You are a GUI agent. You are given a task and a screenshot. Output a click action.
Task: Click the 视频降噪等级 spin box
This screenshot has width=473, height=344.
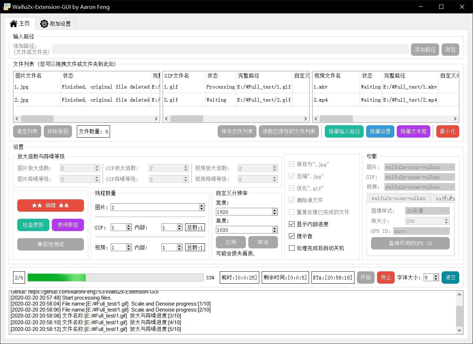pyautogui.click(x=258, y=179)
